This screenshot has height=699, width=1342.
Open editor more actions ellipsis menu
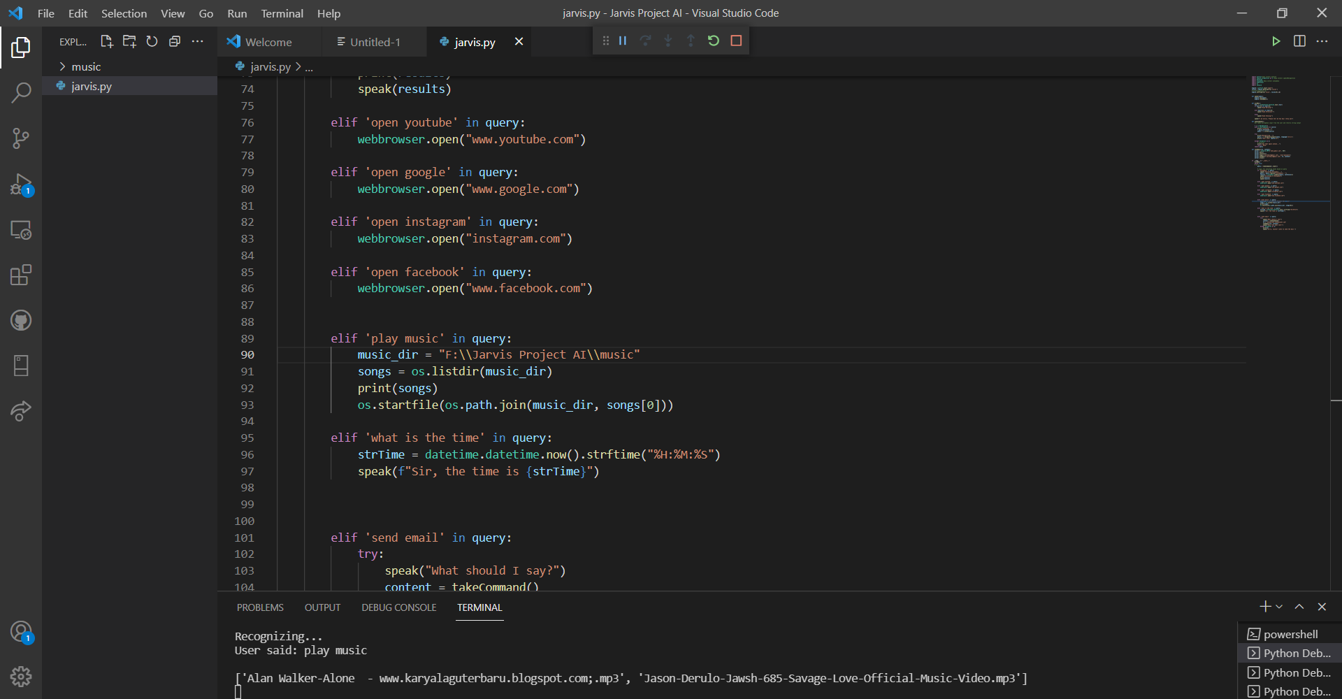click(1323, 41)
